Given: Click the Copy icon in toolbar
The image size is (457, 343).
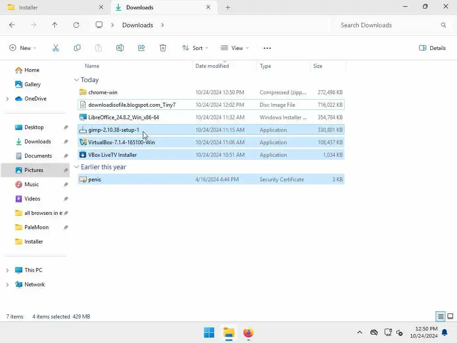Looking at the screenshot, I should click(77, 48).
